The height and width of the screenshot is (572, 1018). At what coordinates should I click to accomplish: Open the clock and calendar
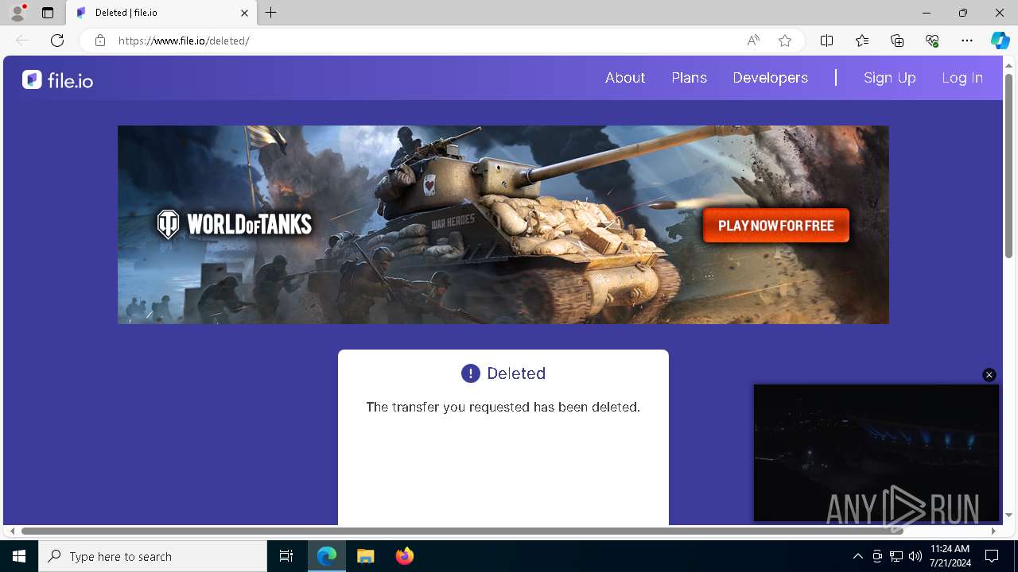(x=950, y=556)
